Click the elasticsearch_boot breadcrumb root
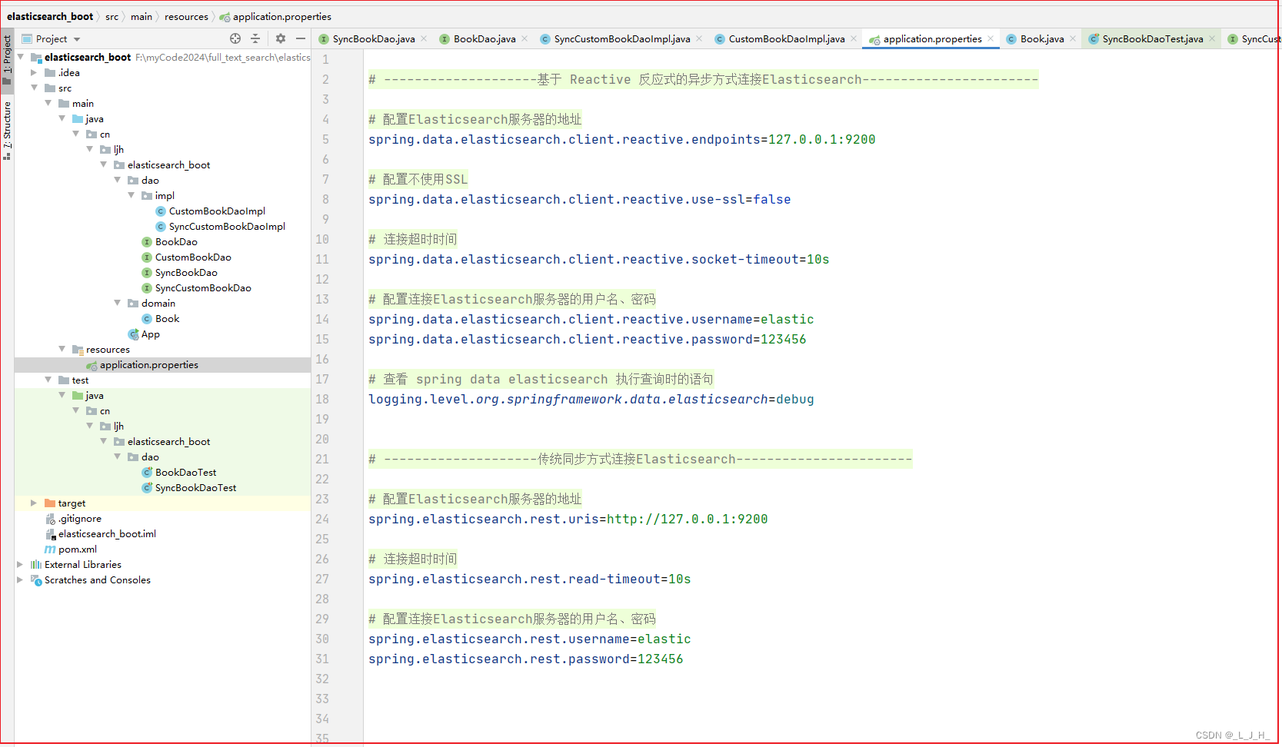The height and width of the screenshot is (747, 1282). [x=50, y=16]
